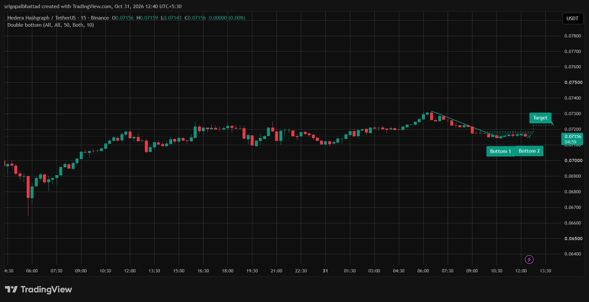Click the 0.06700 price axis label
The width and height of the screenshot is (589, 302).
(x=573, y=207)
